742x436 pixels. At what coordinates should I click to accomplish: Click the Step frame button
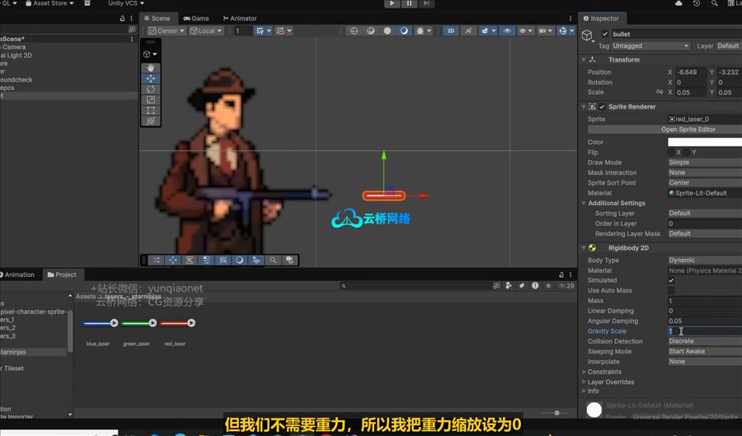click(425, 4)
